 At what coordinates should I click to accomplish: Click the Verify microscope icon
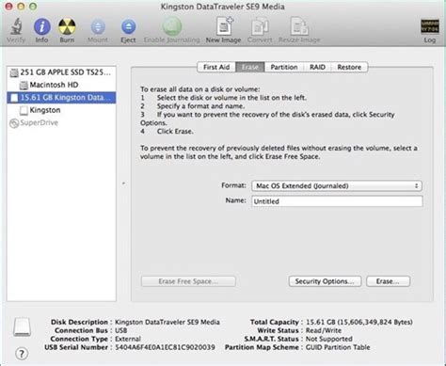16,26
